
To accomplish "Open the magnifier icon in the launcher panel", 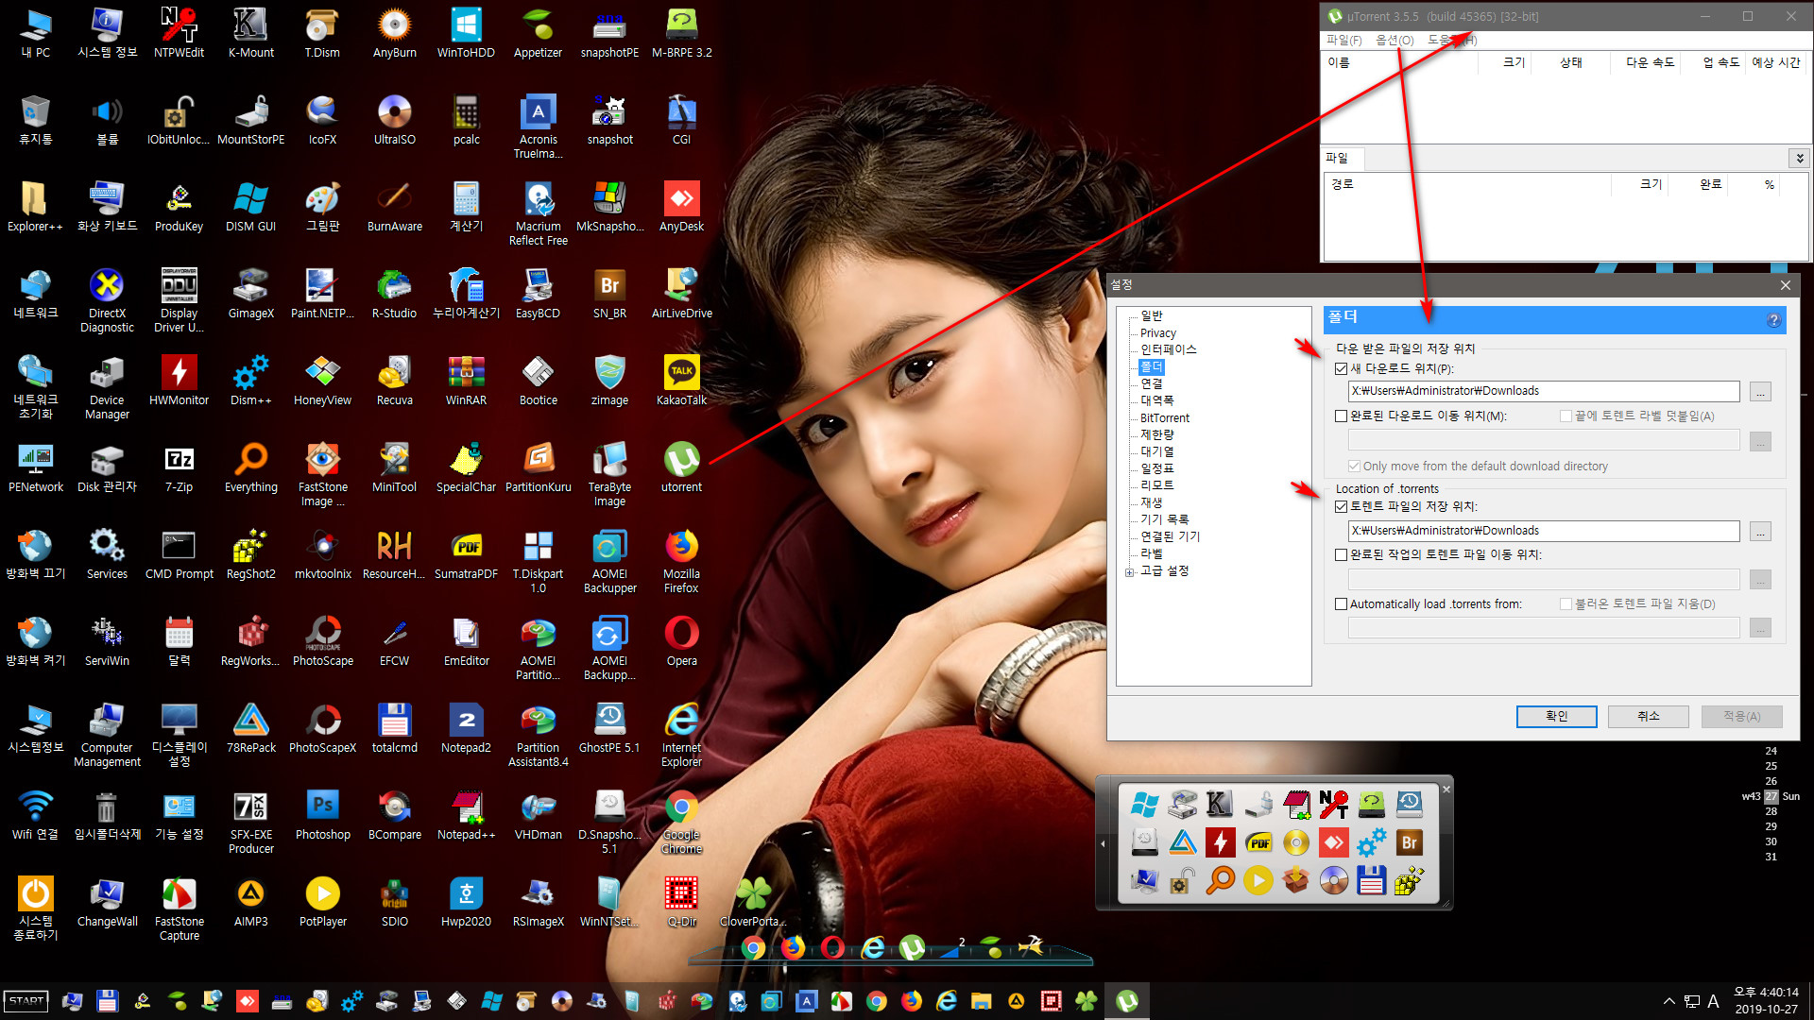I will click(x=1220, y=881).
